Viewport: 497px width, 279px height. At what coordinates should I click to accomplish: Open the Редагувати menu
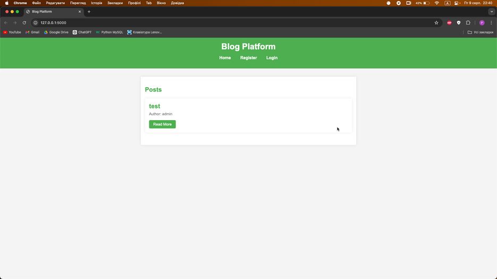coord(55,3)
